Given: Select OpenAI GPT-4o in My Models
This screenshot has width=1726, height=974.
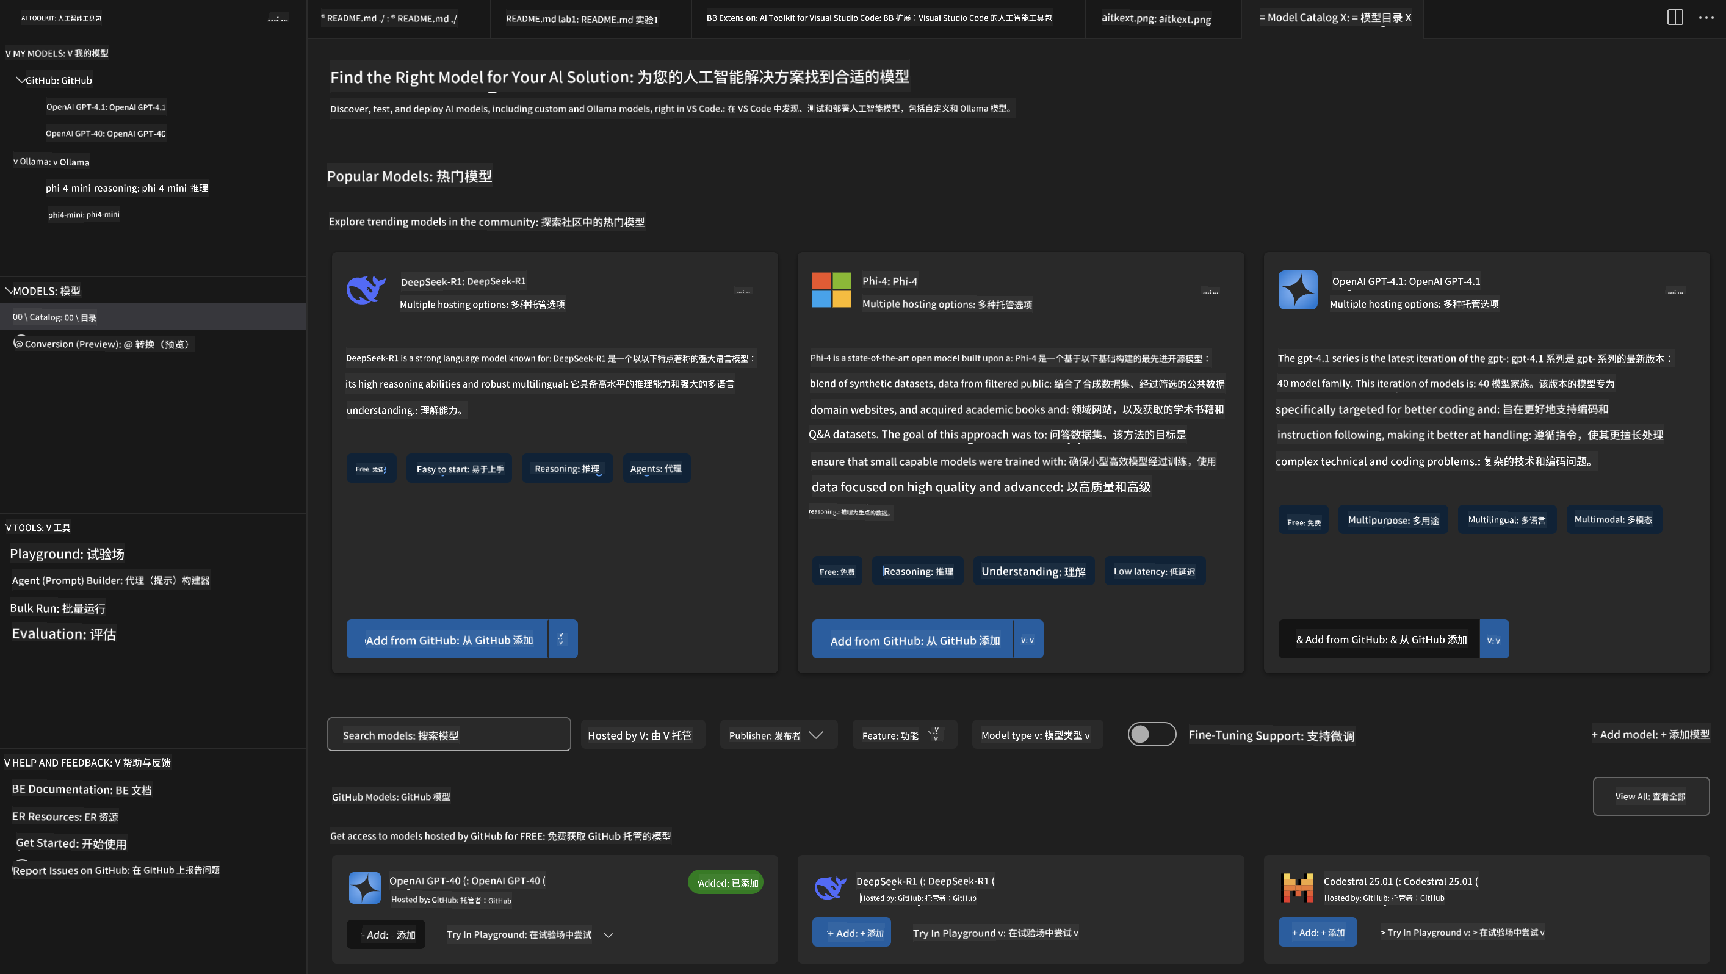Looking at the screenshot, I should (106, 134).
